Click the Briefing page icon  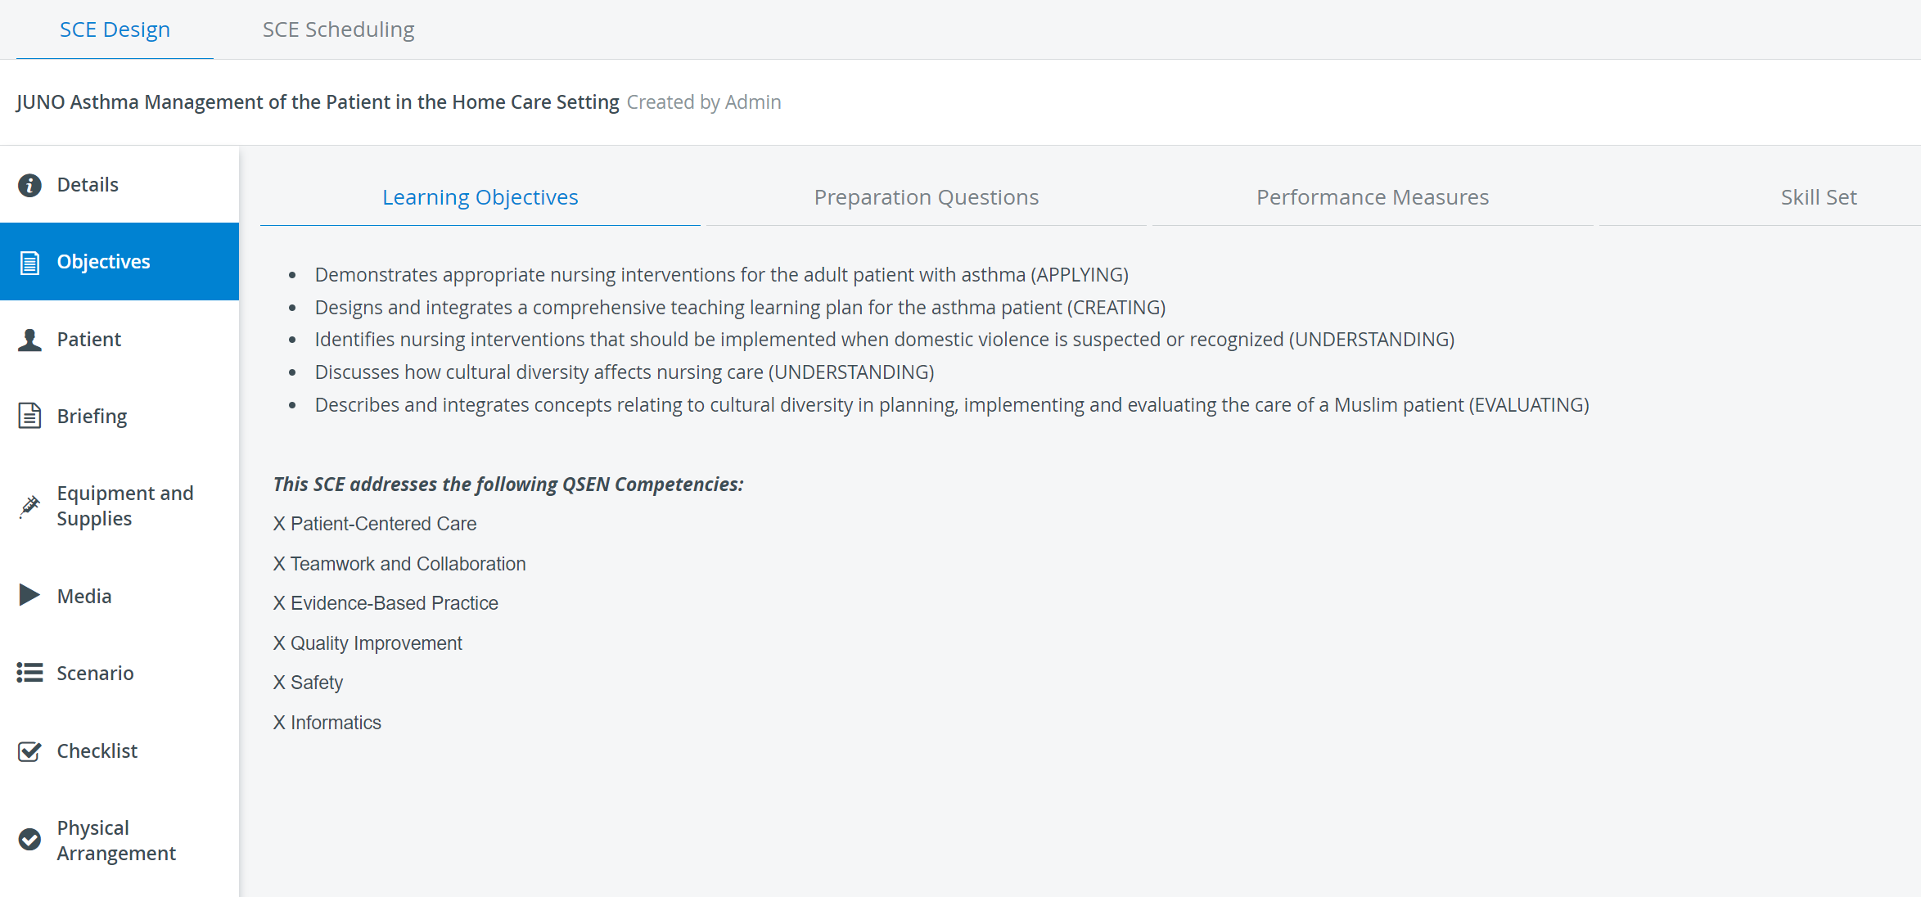[29, 416]
